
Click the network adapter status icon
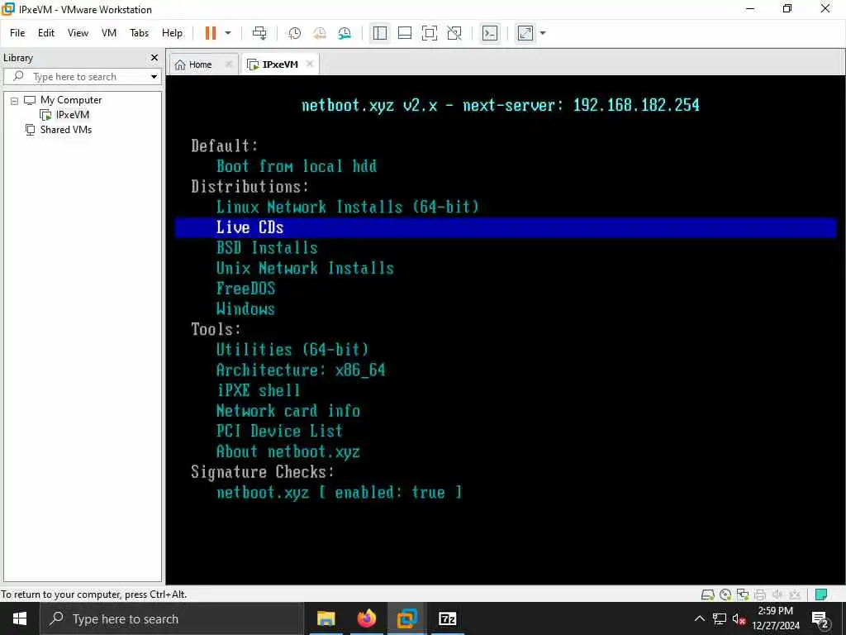coord(743,594)
